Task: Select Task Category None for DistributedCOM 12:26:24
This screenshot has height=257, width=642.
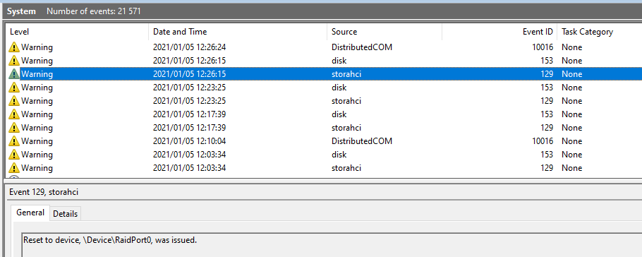Action: pyautogui.click(x=571, y=47)
